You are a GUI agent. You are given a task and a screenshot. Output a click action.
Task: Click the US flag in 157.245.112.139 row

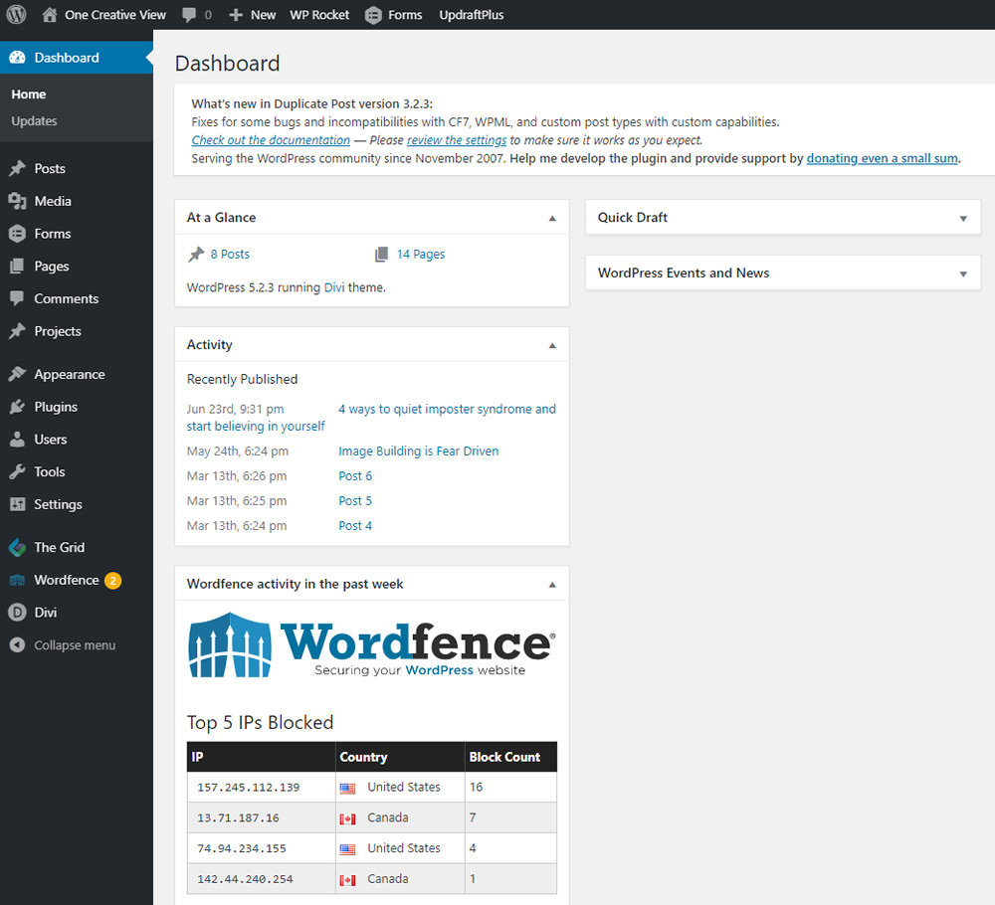347,789
